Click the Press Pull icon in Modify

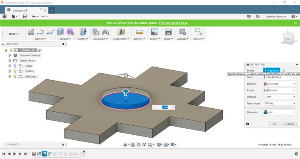83,32
